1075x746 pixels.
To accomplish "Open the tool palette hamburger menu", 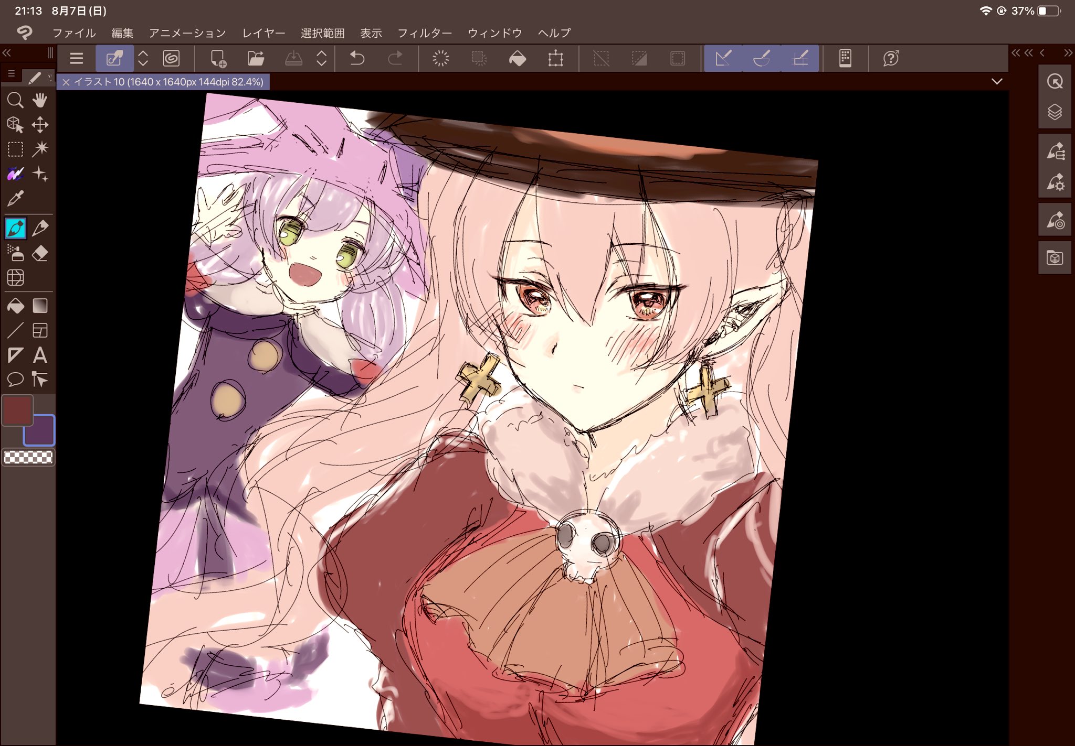I will [x=11, y=73].
